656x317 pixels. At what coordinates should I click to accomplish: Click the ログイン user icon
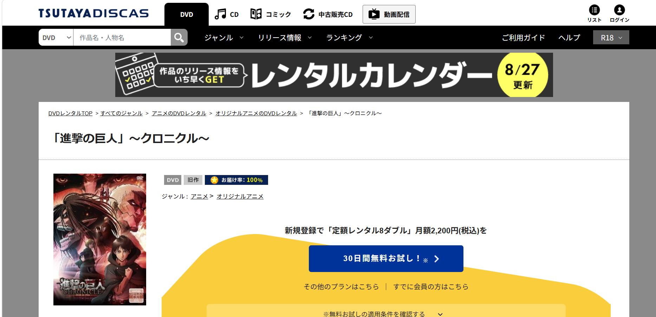click(x=619, y=14)
